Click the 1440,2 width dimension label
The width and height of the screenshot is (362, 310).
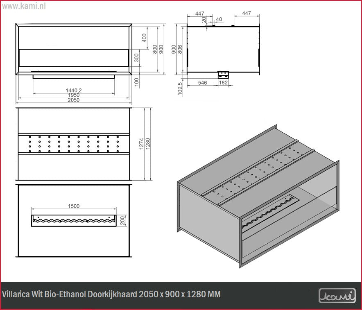point(74,90)
